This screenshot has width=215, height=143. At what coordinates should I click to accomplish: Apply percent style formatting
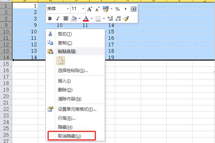(x=118, y=9)
